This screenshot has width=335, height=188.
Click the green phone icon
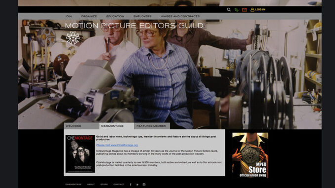pyautogui.click(x=236, y=9)
